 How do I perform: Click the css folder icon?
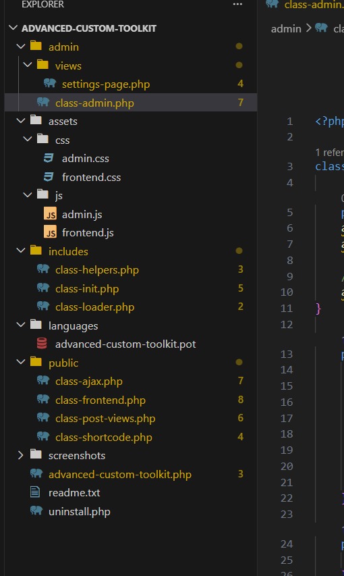pyautogui.click(x=42, y=139)
